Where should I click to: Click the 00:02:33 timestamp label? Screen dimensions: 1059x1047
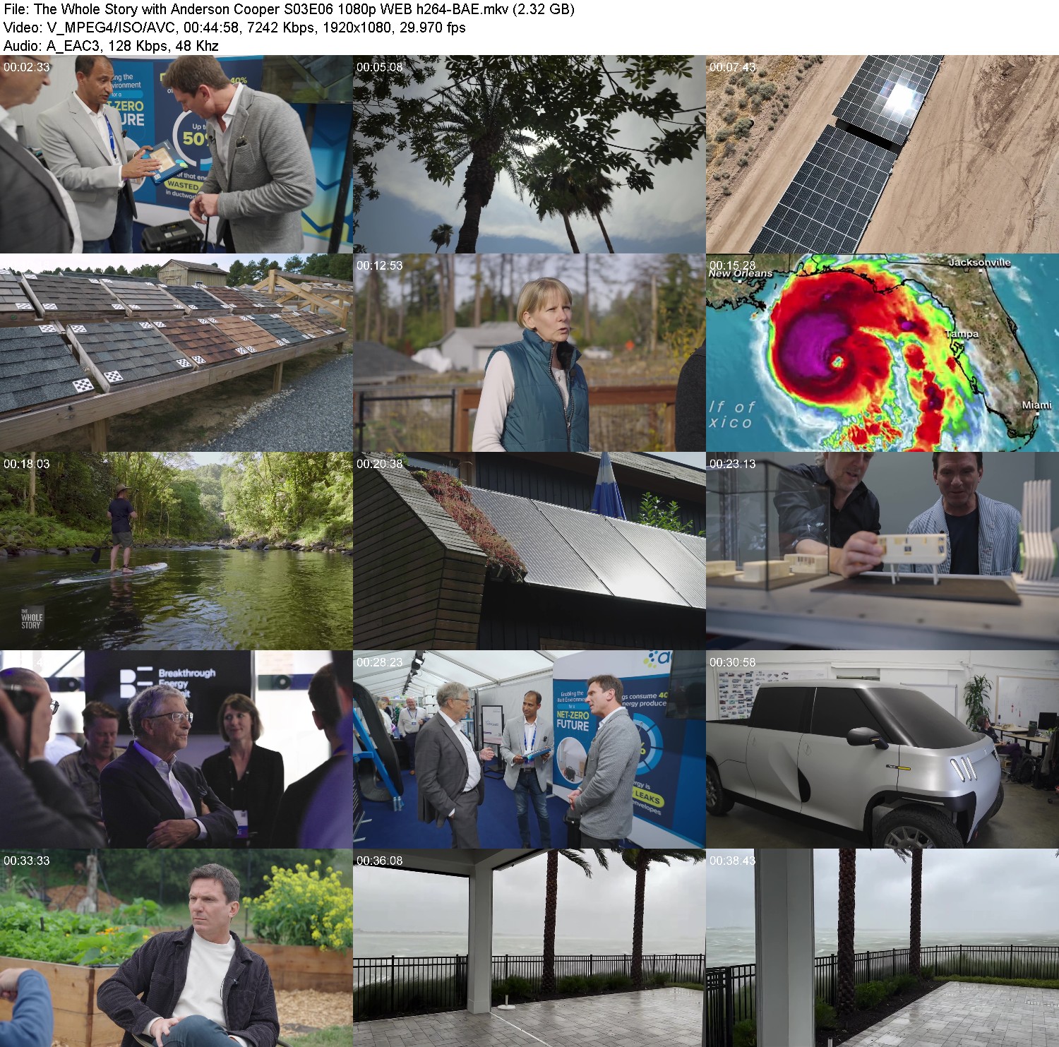tap(27, 67)
